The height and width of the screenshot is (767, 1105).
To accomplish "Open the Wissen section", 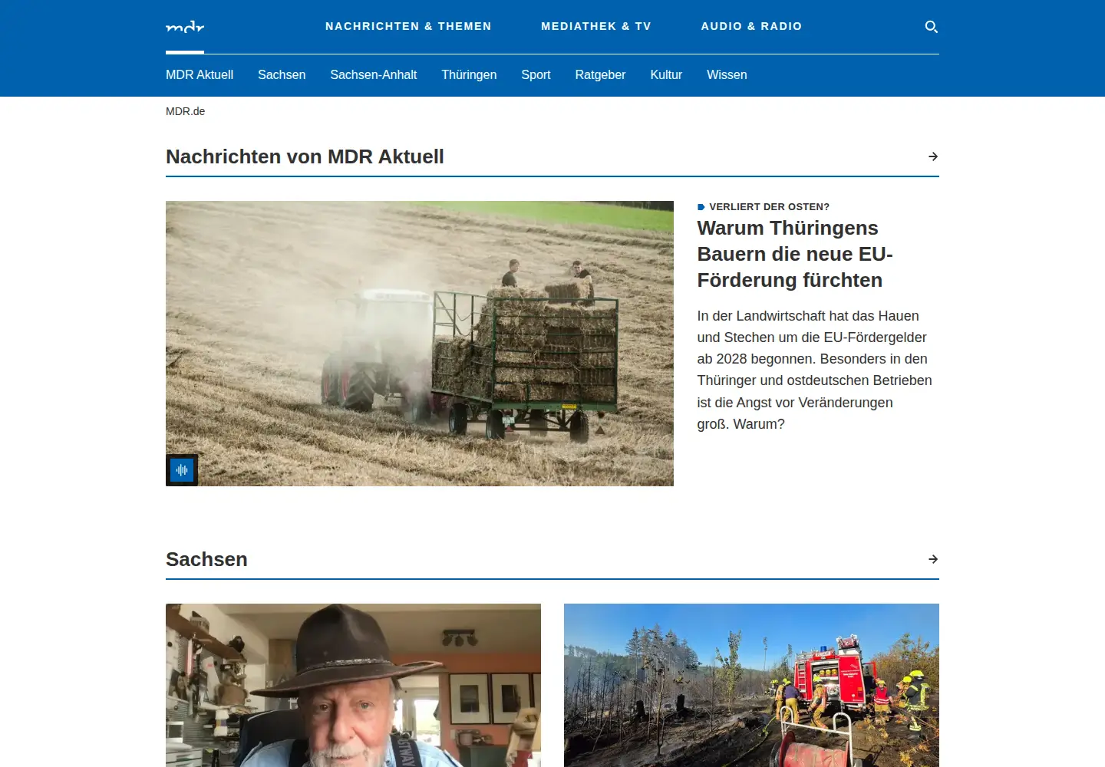I will (727, 74).
